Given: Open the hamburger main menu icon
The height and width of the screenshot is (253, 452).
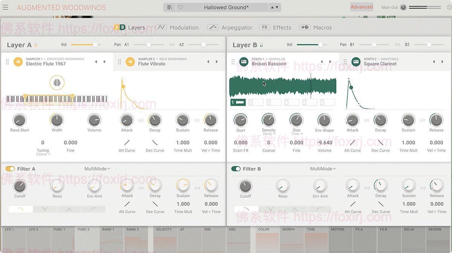Looking at the screenshot, I should pyautogui.click(x=6, y=7).
